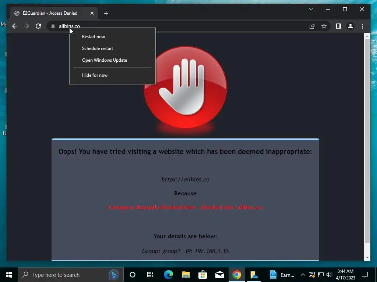Switch to Google Chrome taskbar icon
Image resolution: width=377 pixels, height=282 pixels.
pos(237,275)
